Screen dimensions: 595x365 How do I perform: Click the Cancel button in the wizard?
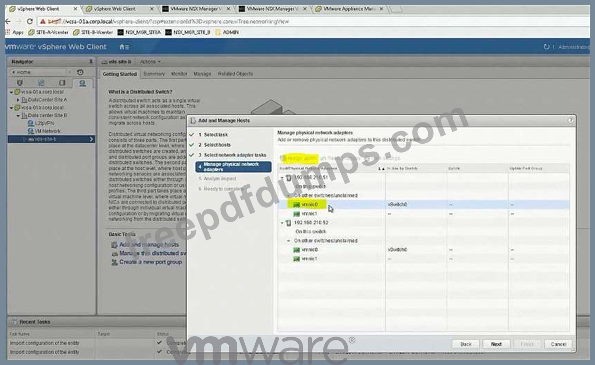tap(558, 344)
